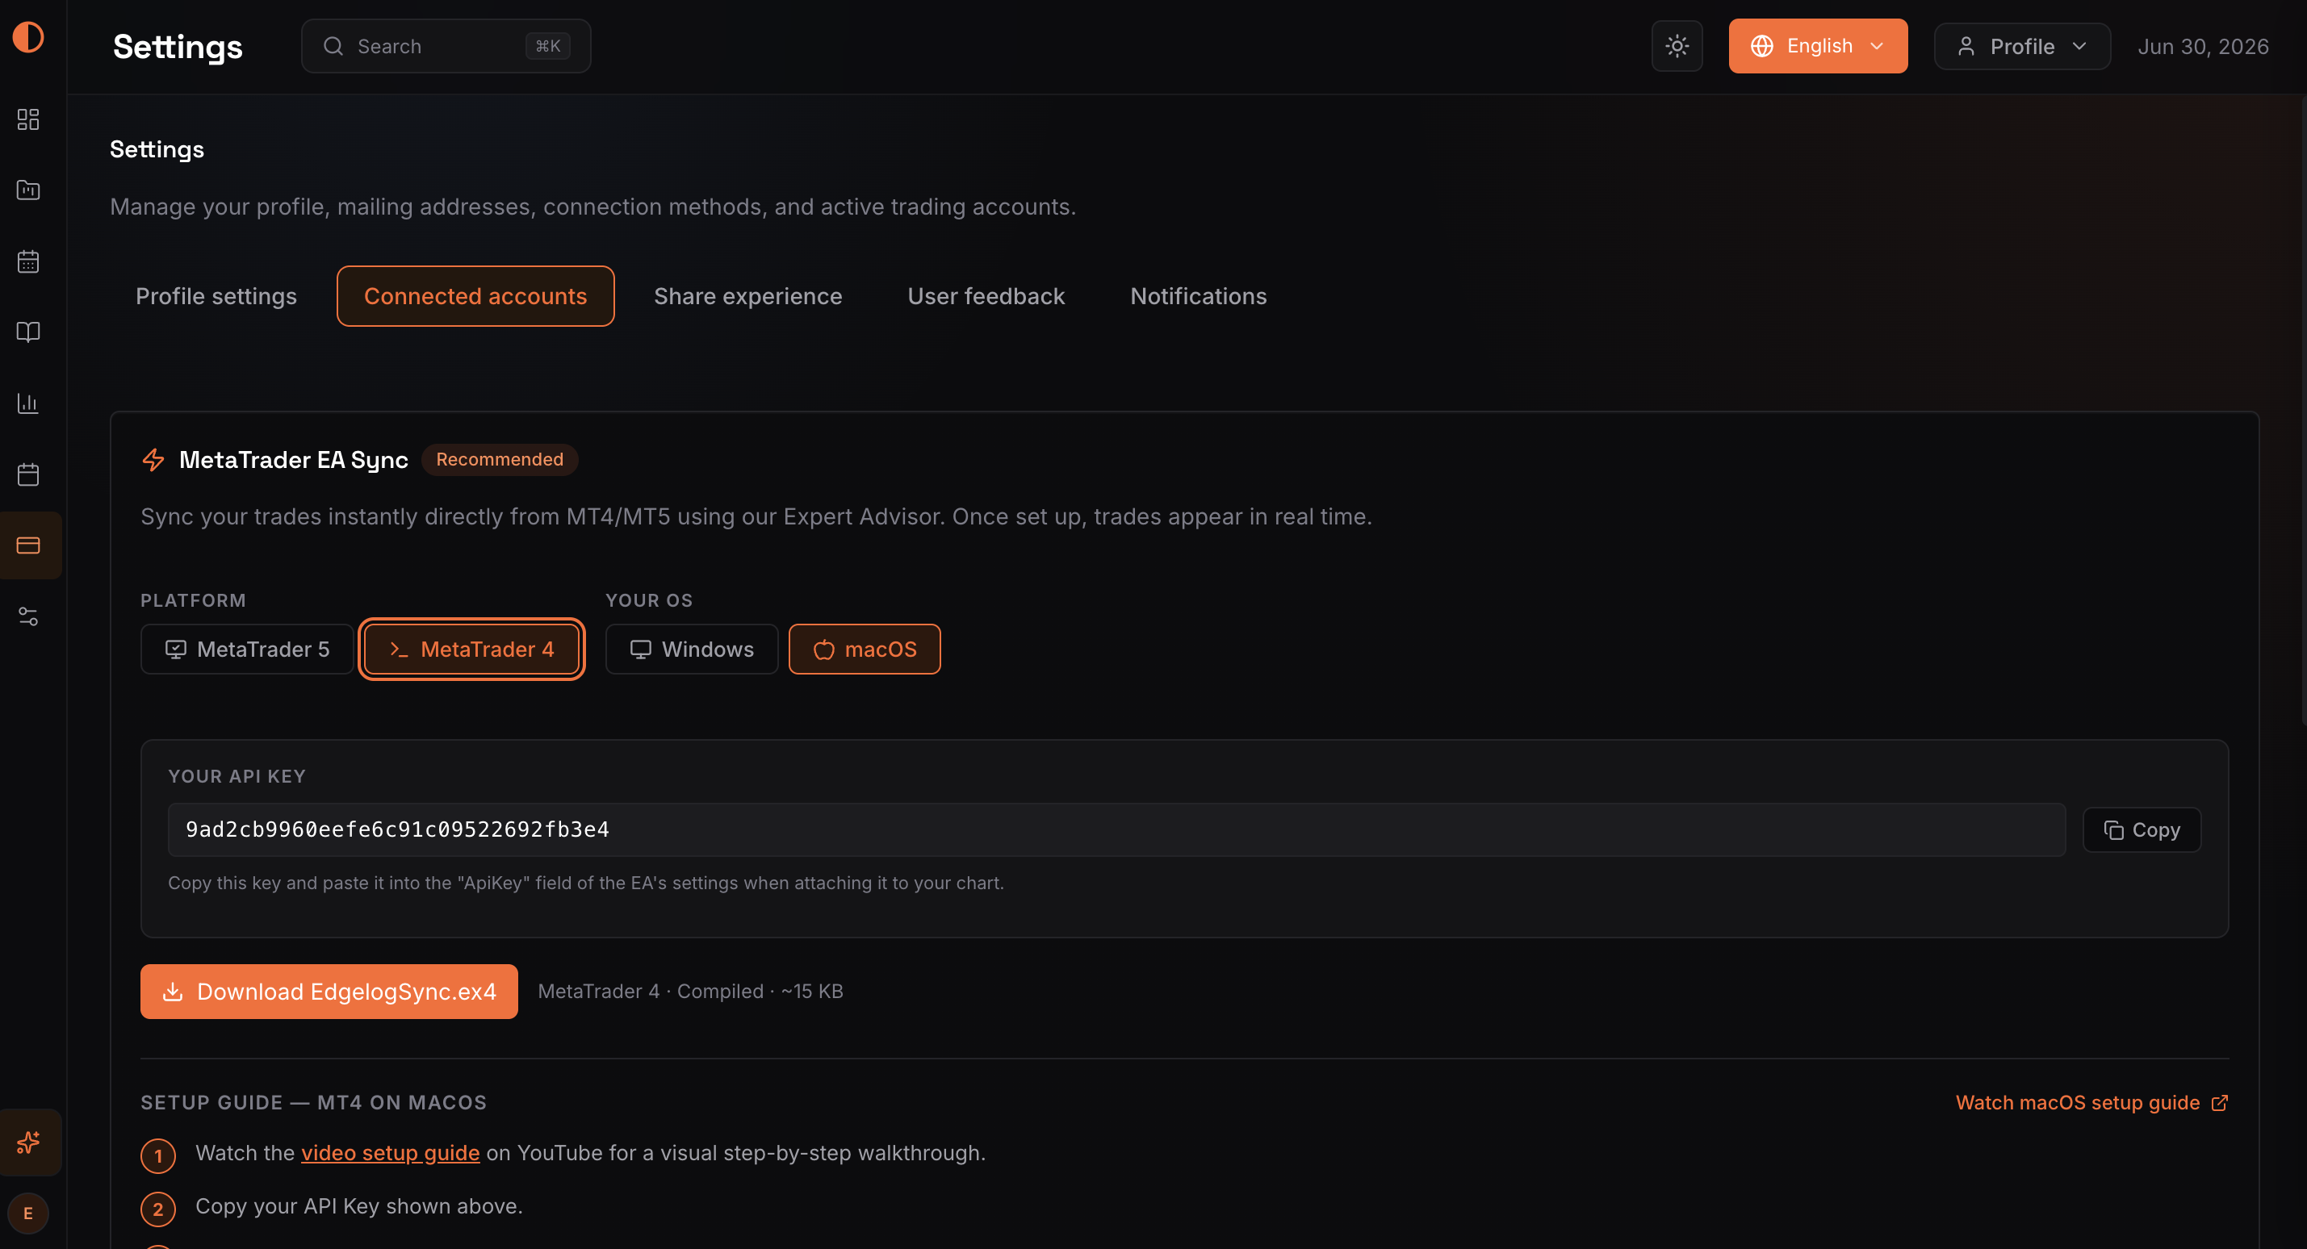The height and width of the screenshot is (1249, 2307).
Task: Expand the English language dropdown
Action: [1818, 46]
